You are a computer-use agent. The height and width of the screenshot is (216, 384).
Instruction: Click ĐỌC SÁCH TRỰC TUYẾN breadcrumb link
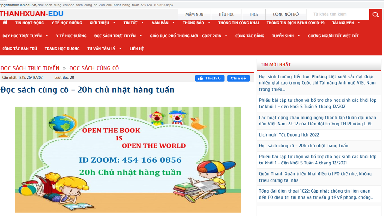(x=30, y=68)
